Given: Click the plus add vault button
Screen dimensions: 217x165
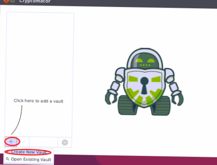Looking at the screenshot, I should tap(11, 141).
